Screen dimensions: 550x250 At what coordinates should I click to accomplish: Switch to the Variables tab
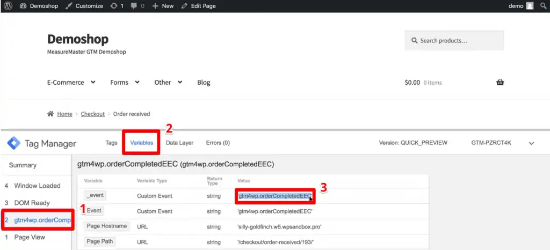141,143
